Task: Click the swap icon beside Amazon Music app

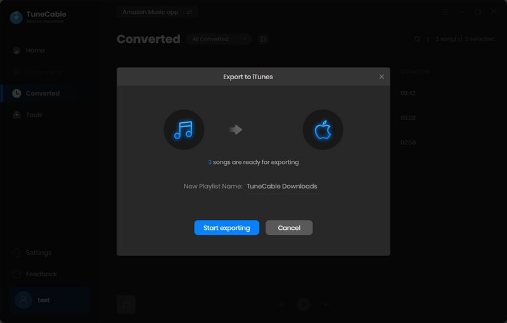Action: 189,12
